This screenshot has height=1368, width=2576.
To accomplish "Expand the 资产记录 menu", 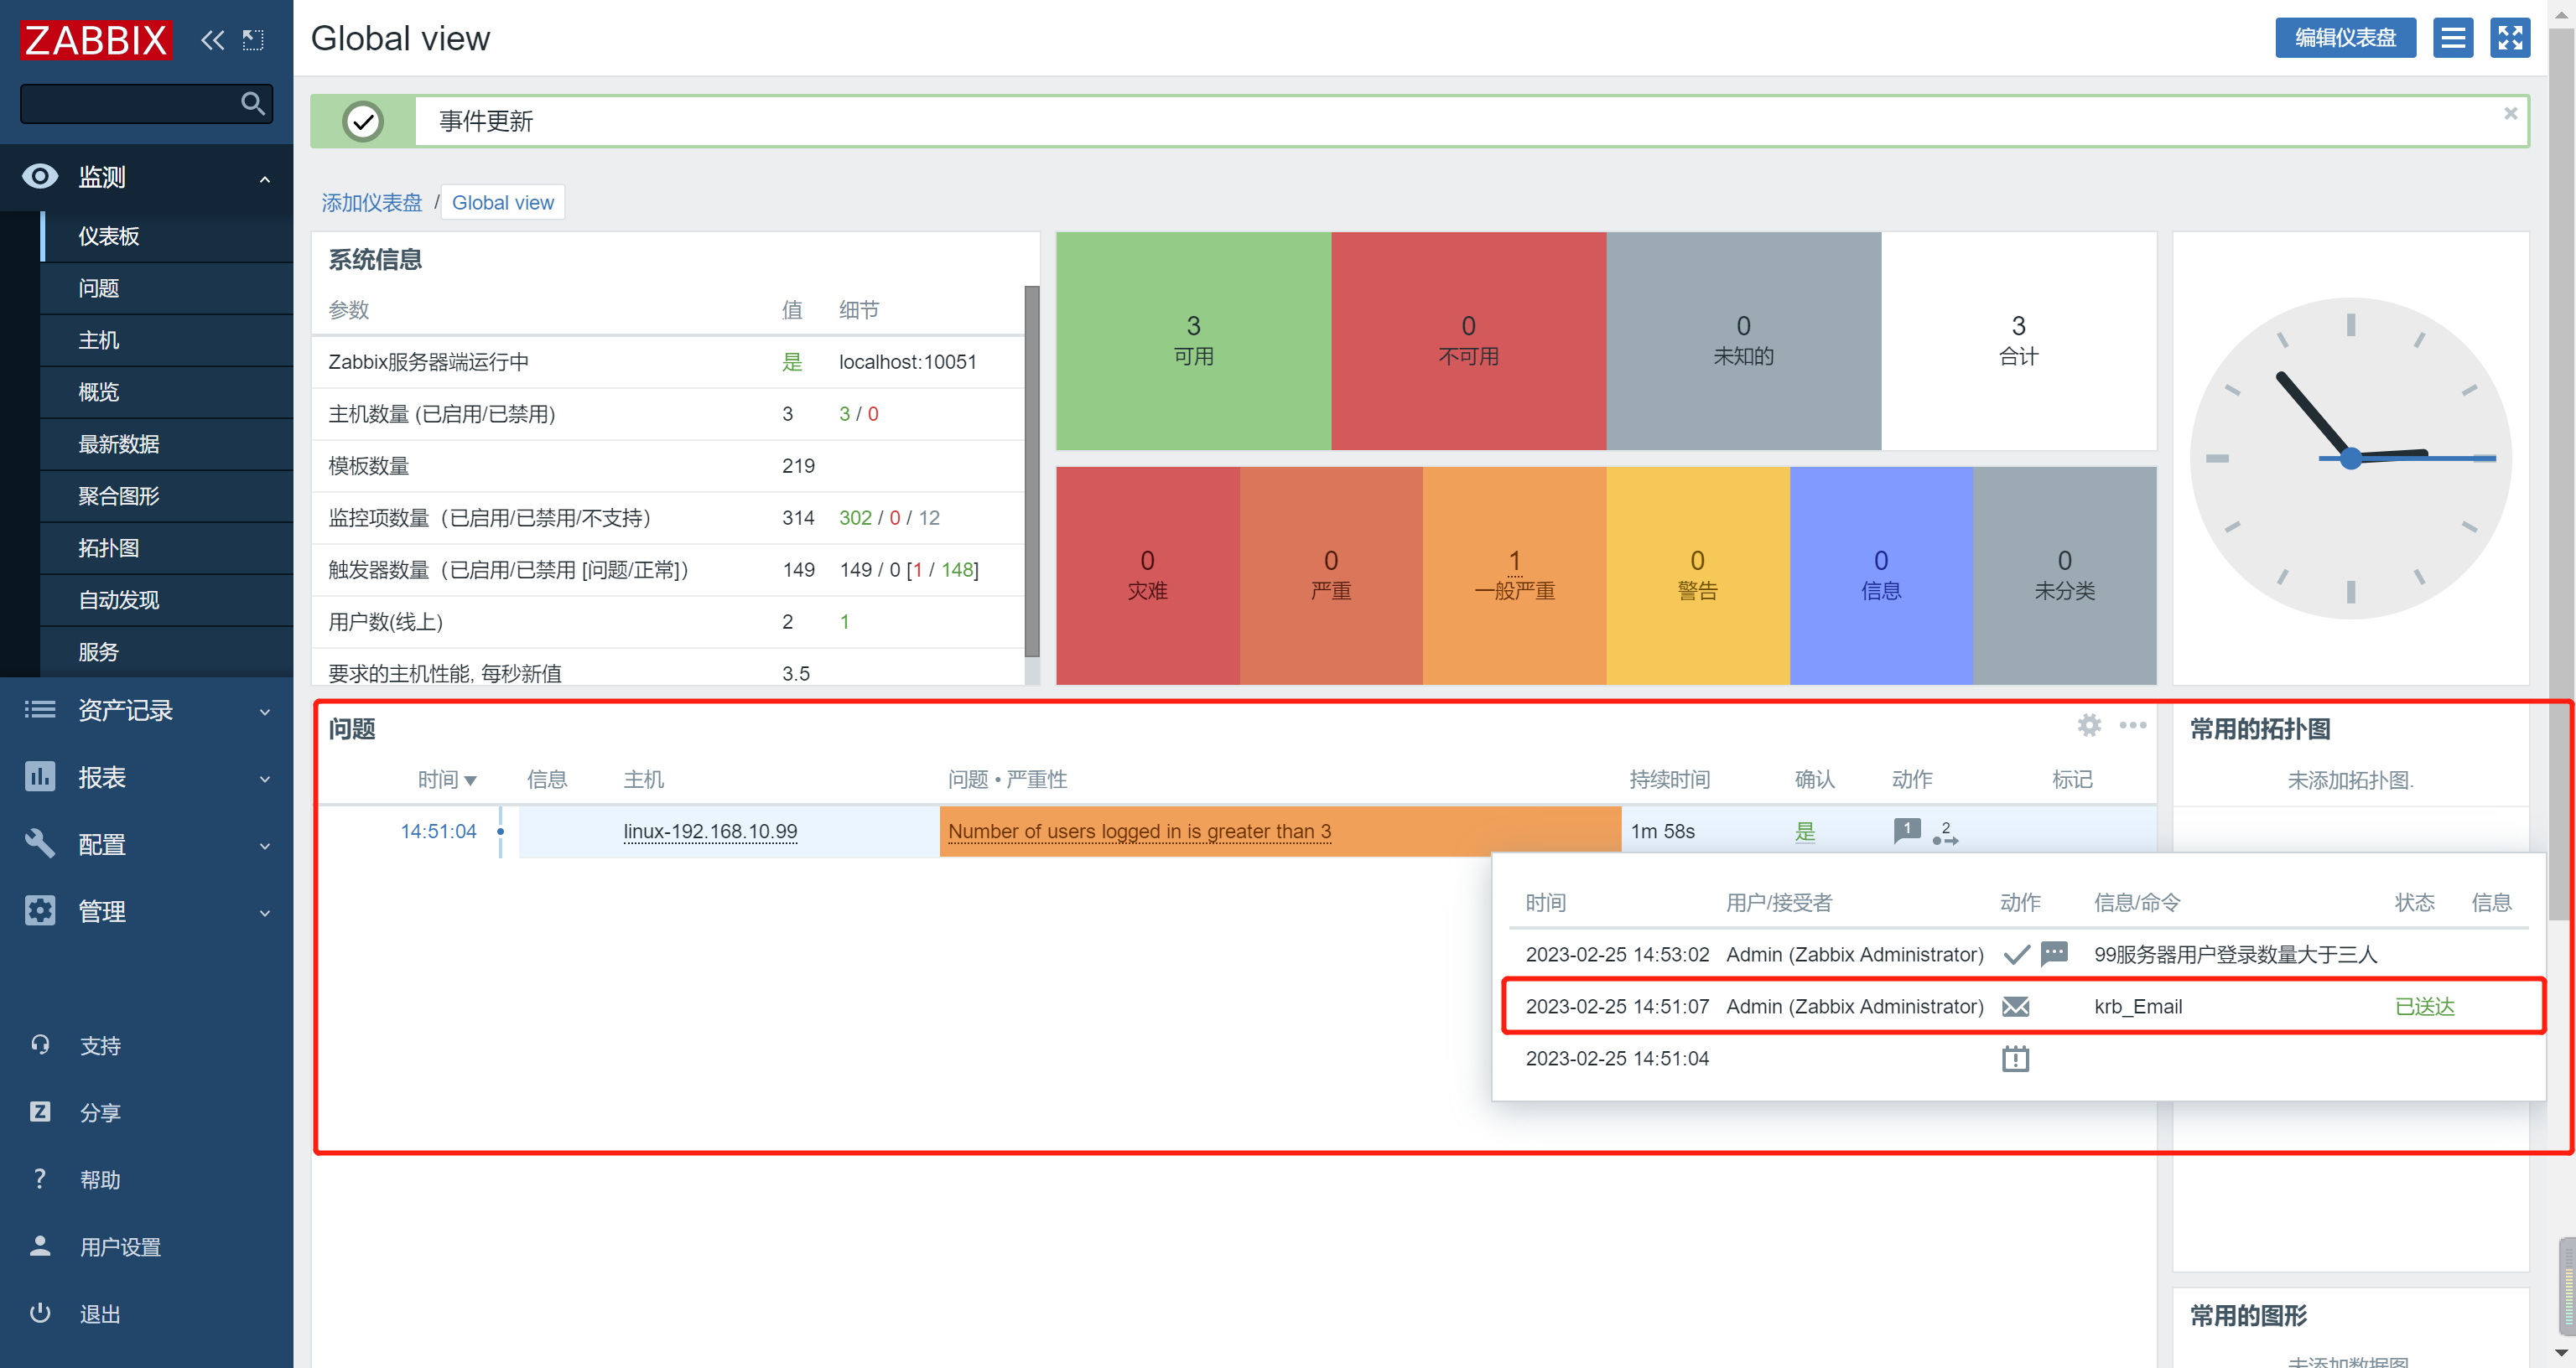I will [x=147, y=711].
